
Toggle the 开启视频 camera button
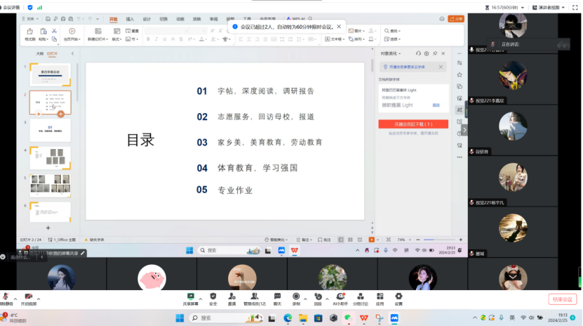(x=29, y=297)
